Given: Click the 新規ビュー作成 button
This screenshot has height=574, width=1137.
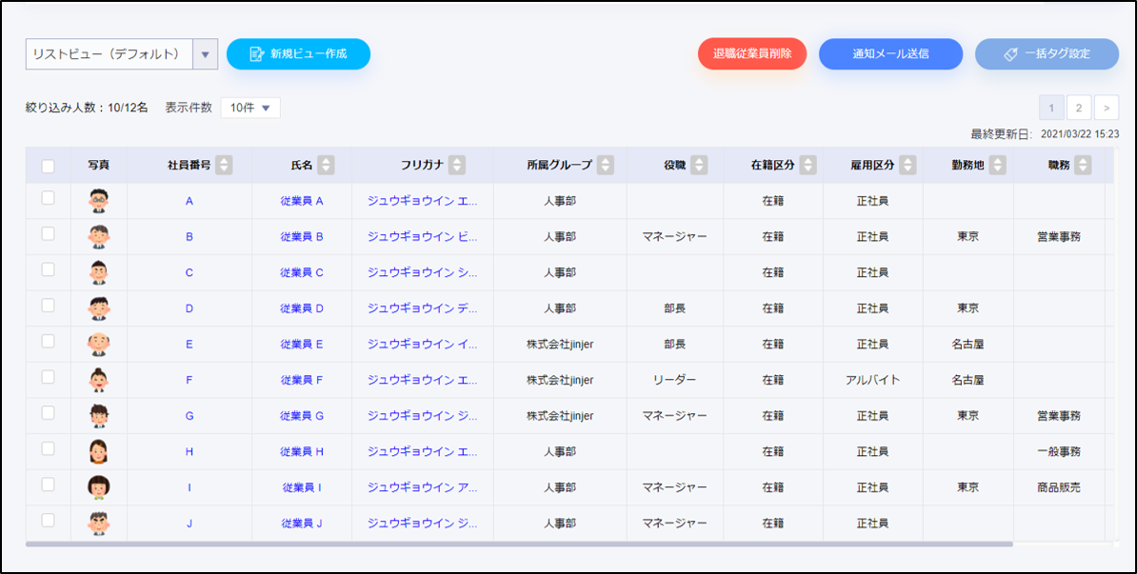Looking at the screenshot, I should pos(298,54).
